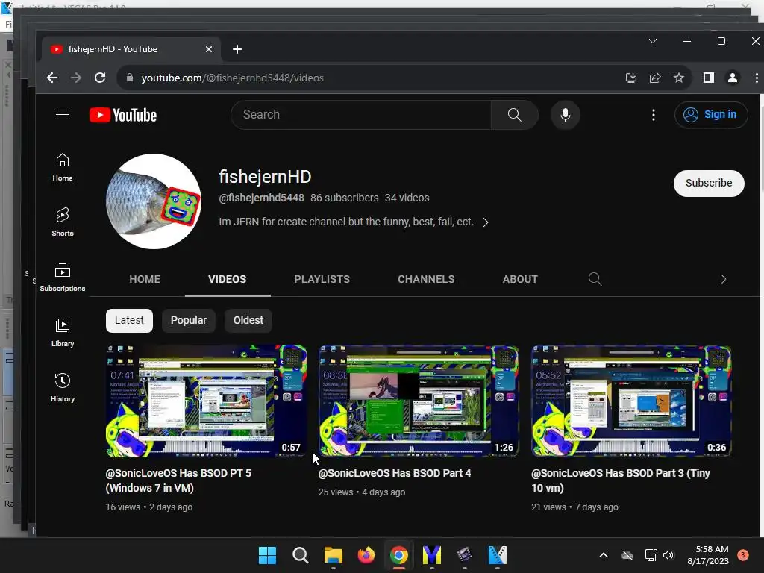Viewport: 764px width, 573px height.
Task: Open History in sidebar
Action: 63,387
